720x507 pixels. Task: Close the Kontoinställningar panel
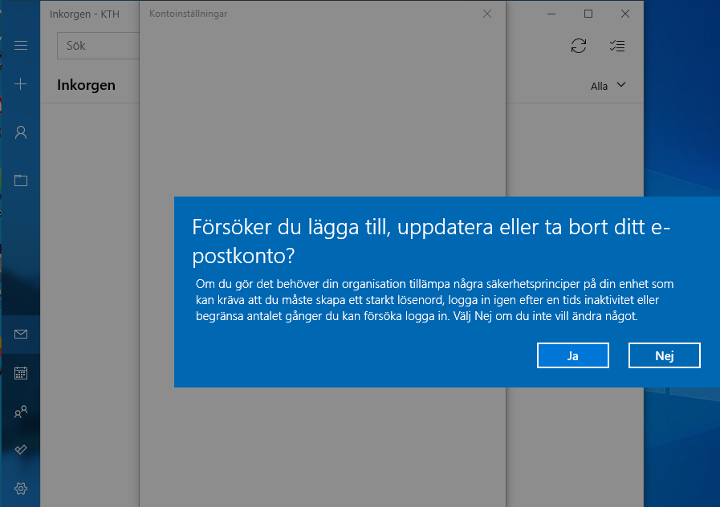487,14
